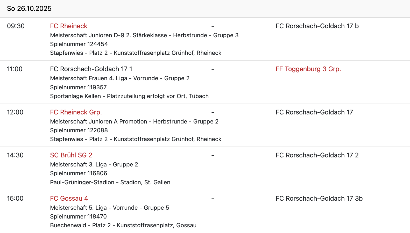Select the Meisterschaft 5. Liga Vorrunde line
The width and height of the screenshot is (410, 233).
[x=109, y=208]
